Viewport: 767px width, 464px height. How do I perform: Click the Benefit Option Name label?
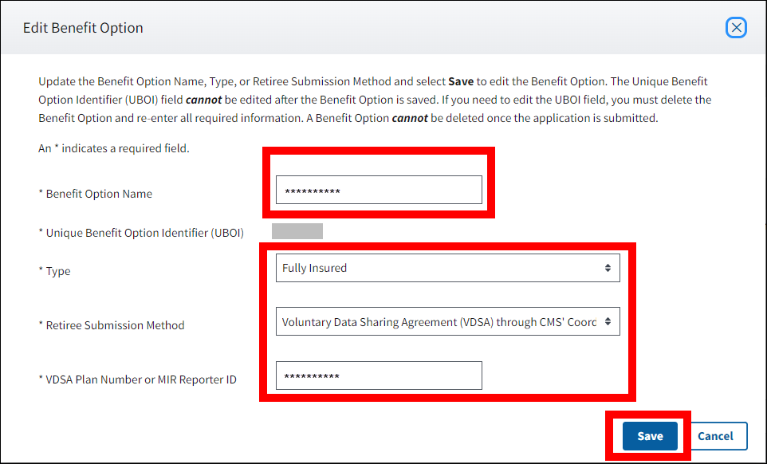pos(99,194)
